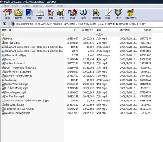Click the RAR archive icon in the path bar
Screen dimensions: 163x142
(13, 24)
